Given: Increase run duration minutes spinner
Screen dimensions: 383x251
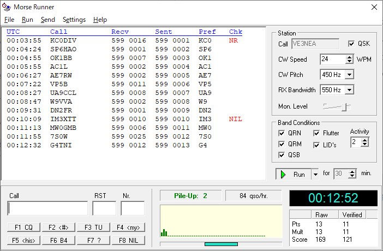Looking at the screenshot, I should pos(352,171).
